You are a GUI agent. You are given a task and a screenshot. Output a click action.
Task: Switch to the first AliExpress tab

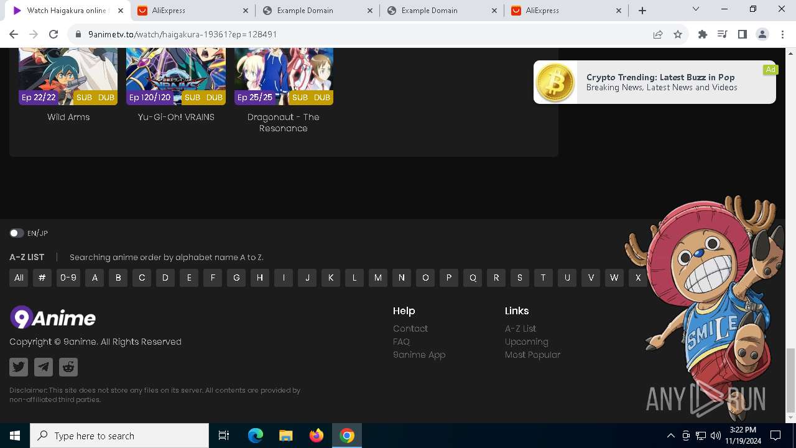point(193,11)
